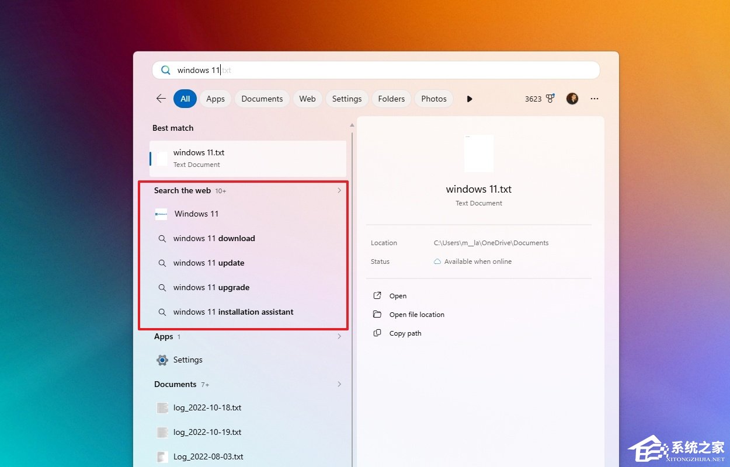Select the All filter tab
Image resolution: width=730 pixels, height=467 pixels.
[185, 99]
